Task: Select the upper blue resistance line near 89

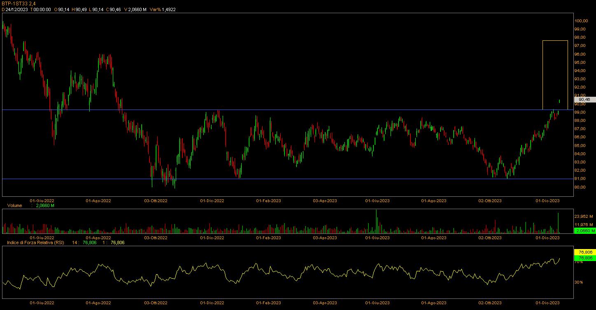Action: [288, 110]
